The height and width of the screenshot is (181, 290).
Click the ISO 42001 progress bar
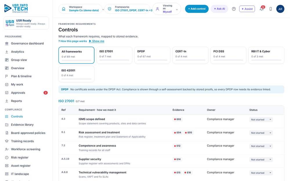pyautogui.click(x=76, y=79)
